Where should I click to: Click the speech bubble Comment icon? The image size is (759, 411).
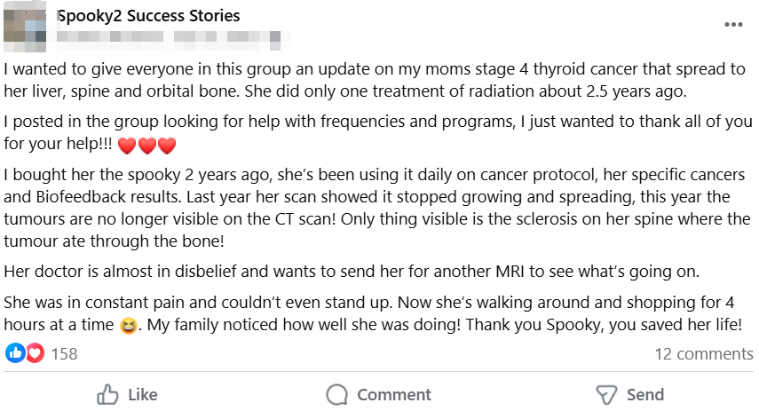pyautogui.click(x=336, y=395)
